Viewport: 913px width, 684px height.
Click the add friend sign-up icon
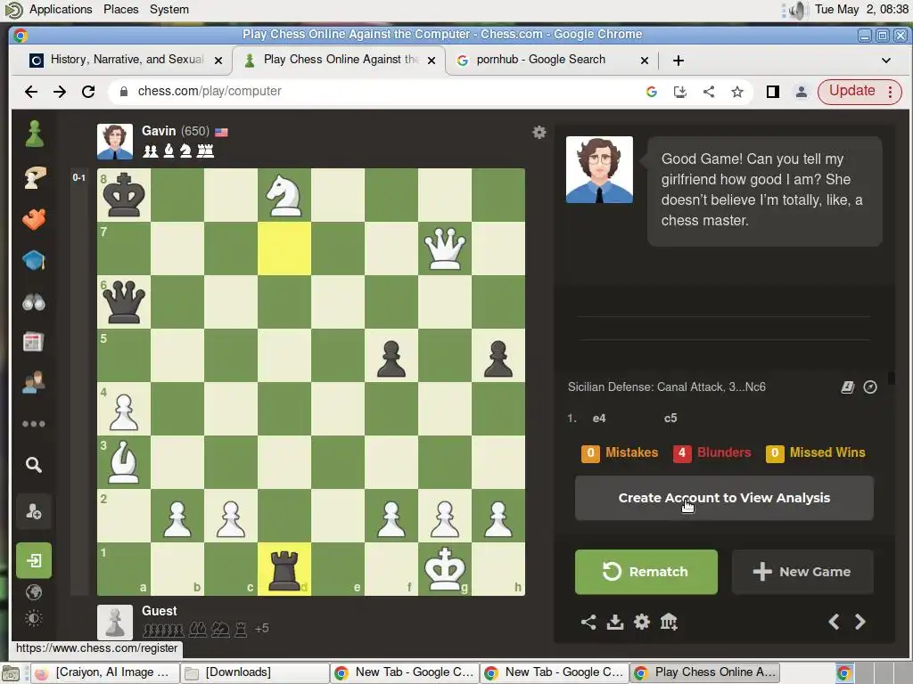click(34, 512)
